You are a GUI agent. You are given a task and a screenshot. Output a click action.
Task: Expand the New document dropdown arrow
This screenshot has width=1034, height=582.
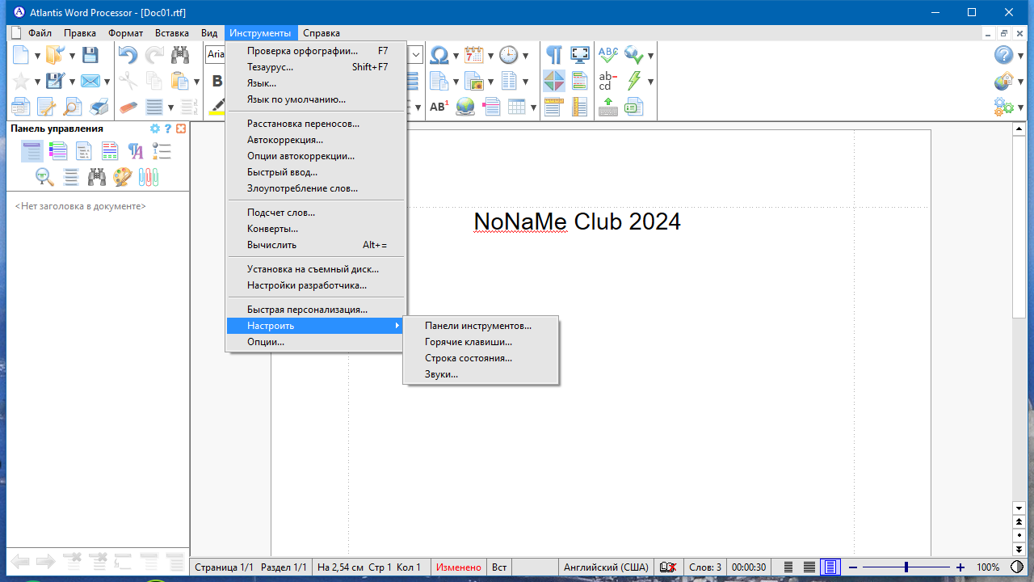click(37, 56)
